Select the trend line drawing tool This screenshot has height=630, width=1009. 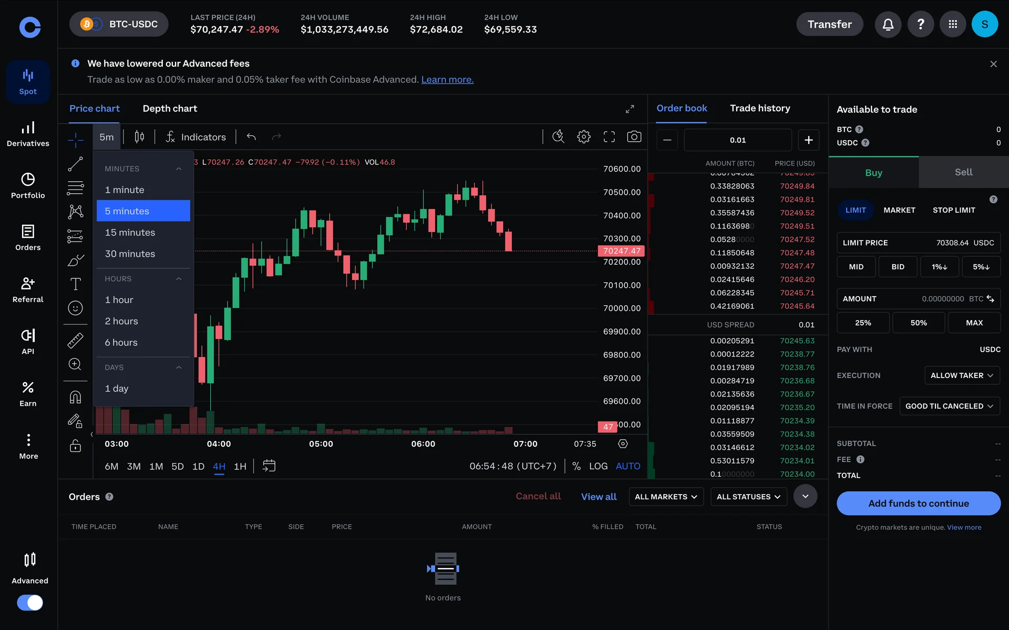(75, 164)
